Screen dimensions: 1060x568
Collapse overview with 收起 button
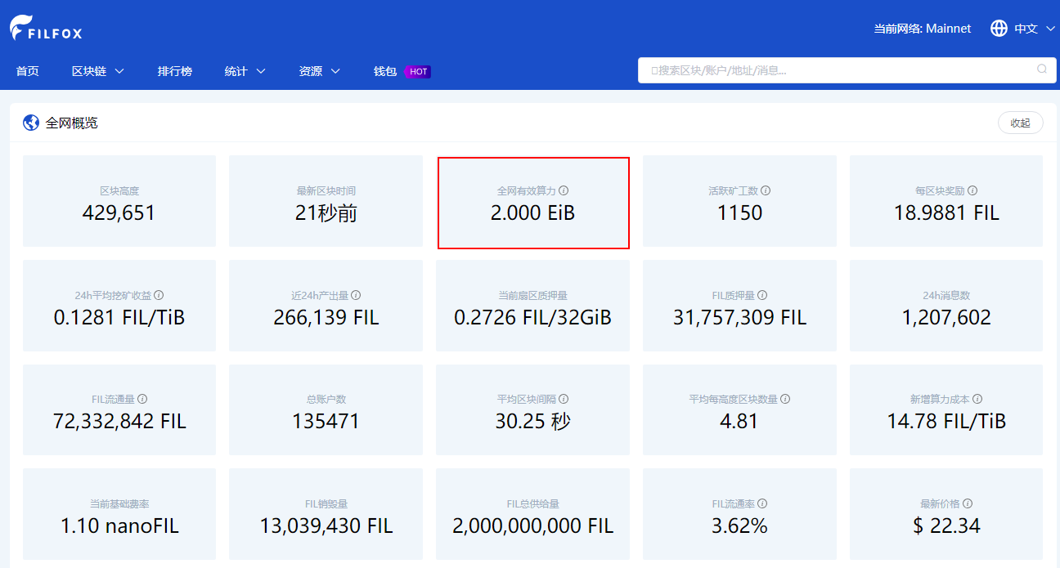(x=1020, y=123)
